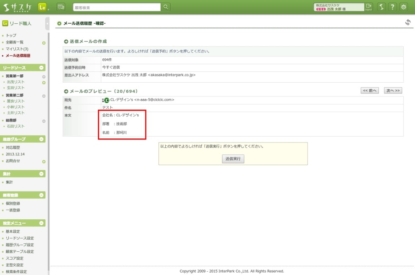This screenshot has width=415, height=275.
Task: Open 屋良リスト
Action: [16, 101]
